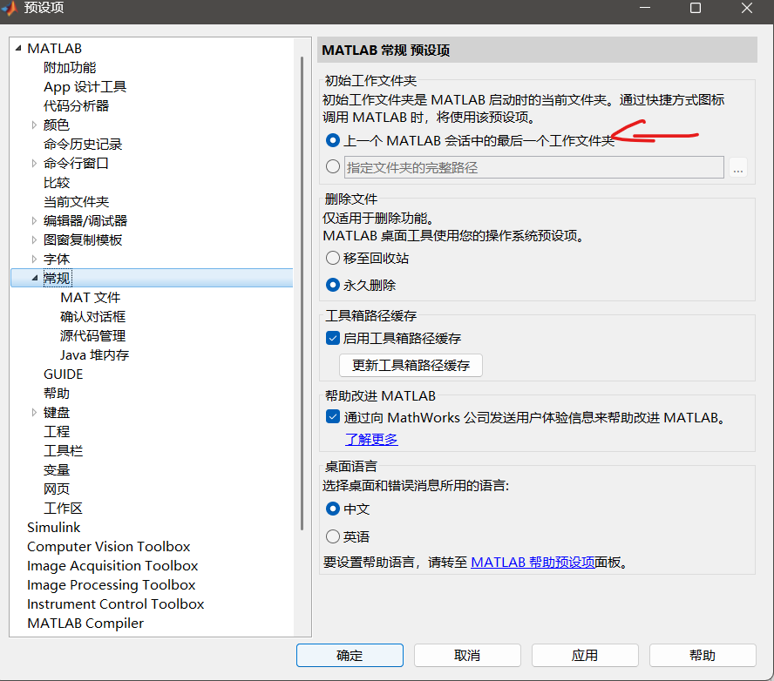Select 工作区 tree item
This screenshot has width=774, height=681.
point(63,509)
